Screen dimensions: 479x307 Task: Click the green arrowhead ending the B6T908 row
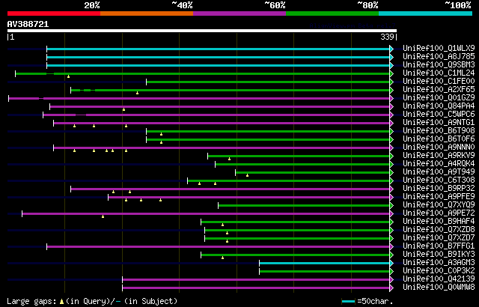(391, 131)
